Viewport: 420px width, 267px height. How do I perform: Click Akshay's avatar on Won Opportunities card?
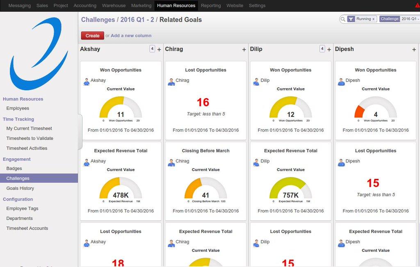[x=87, y=82]
